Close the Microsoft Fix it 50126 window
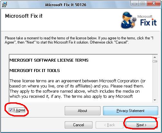This screenshot has height=133, width=162. tap(154, 4)
